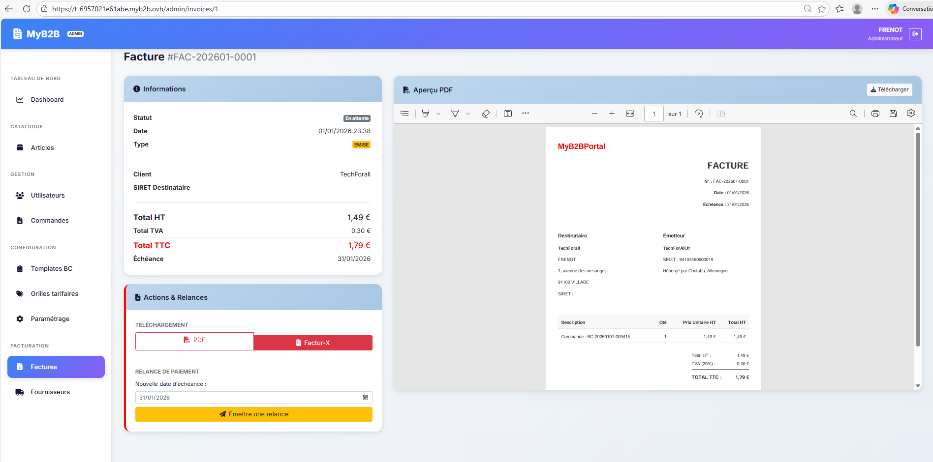Download the Factur-X file
933x462 pixels.
pyautogui.click(x=313, y=343)
